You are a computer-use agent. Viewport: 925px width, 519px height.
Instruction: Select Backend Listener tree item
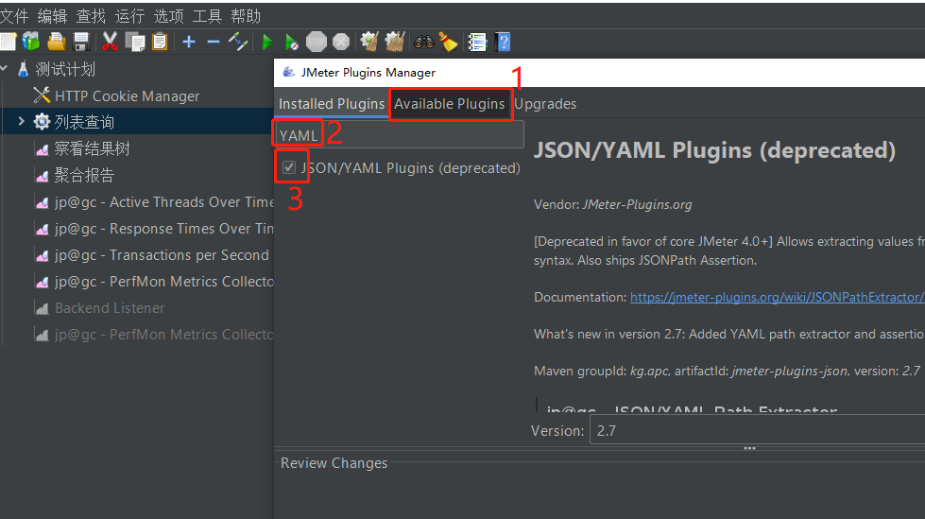[x=110, y=308]
